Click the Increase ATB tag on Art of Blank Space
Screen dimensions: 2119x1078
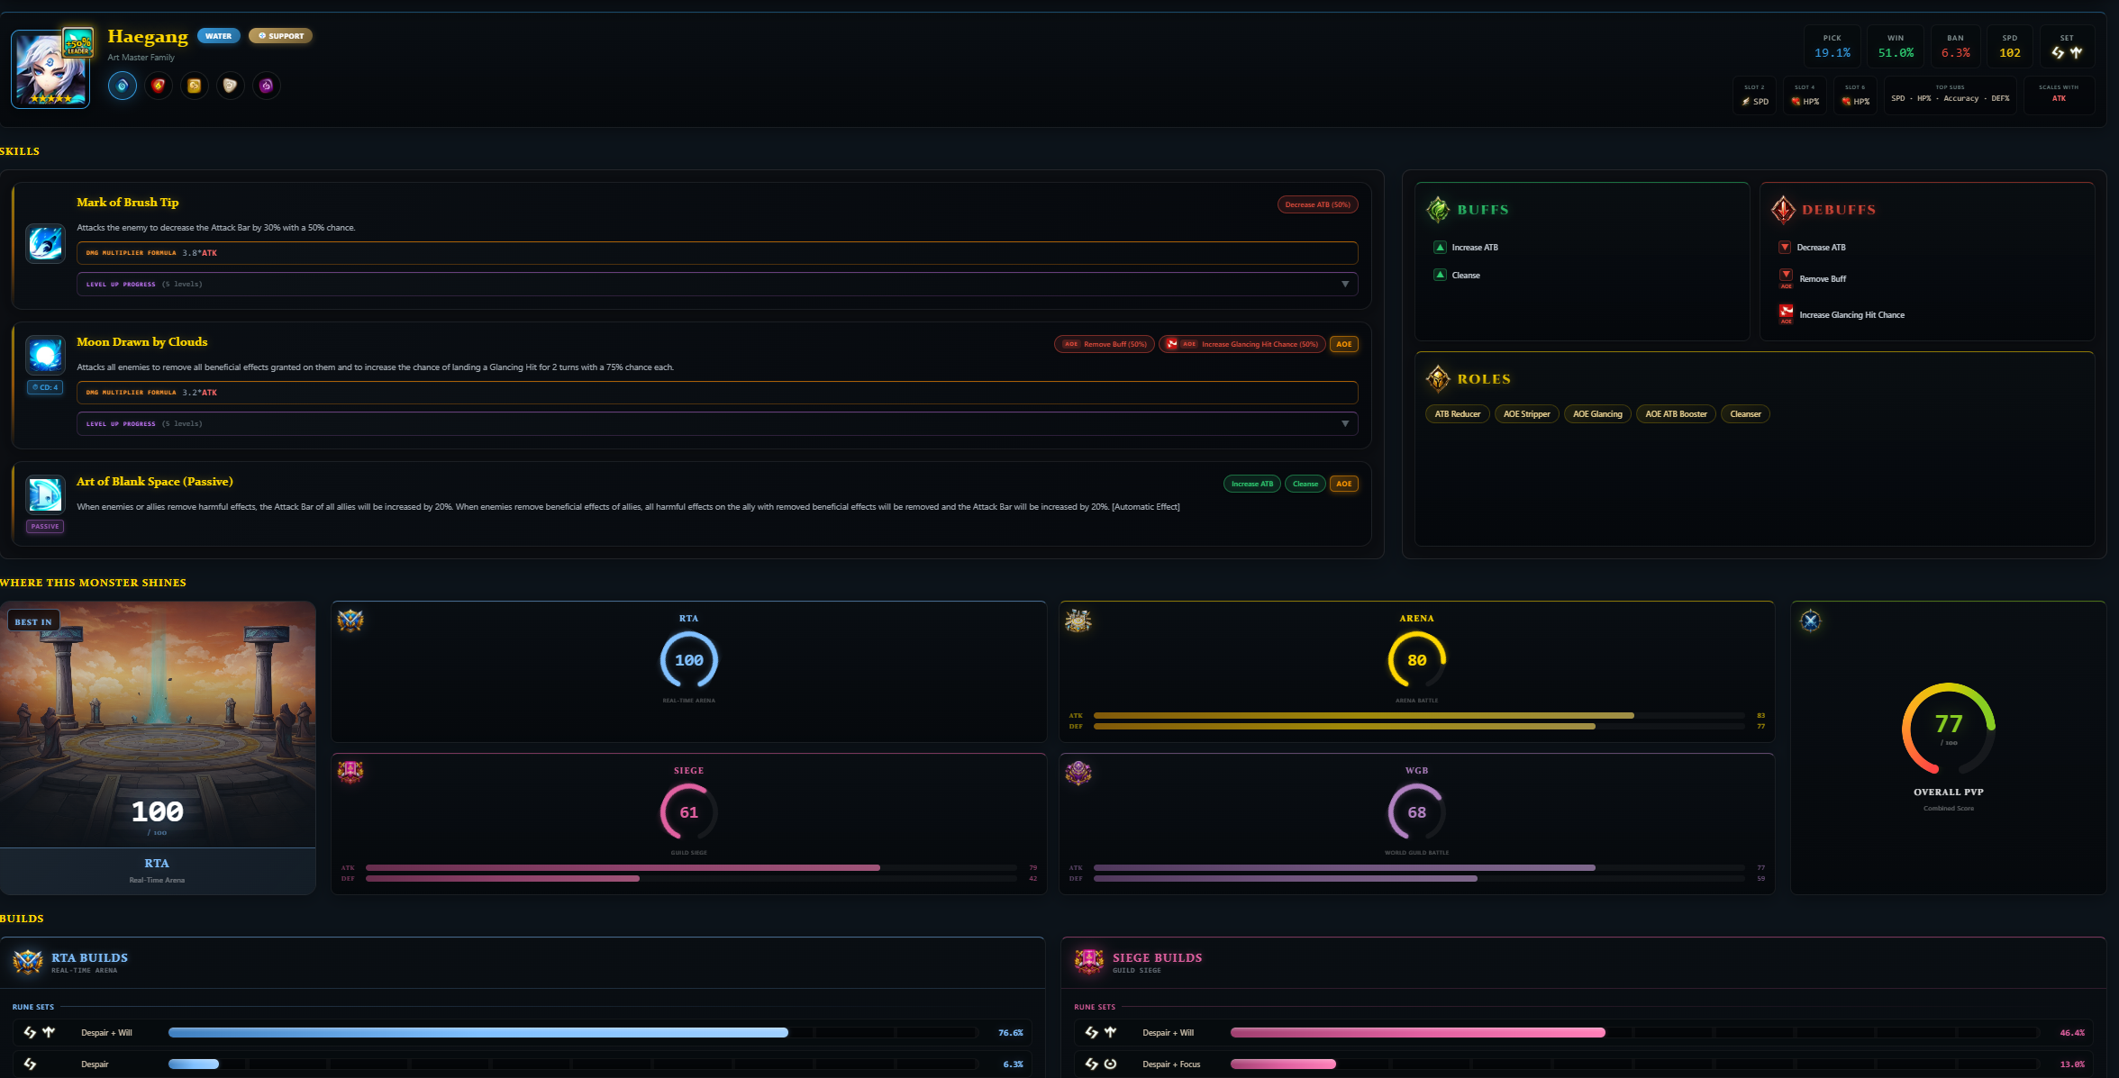pos(1251,484)
